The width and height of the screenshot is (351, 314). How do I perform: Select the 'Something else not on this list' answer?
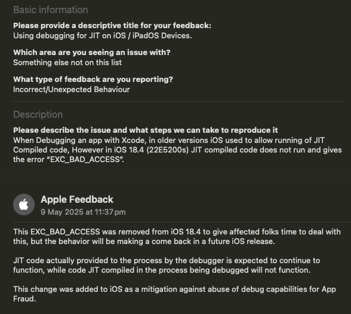pos(67,62)
